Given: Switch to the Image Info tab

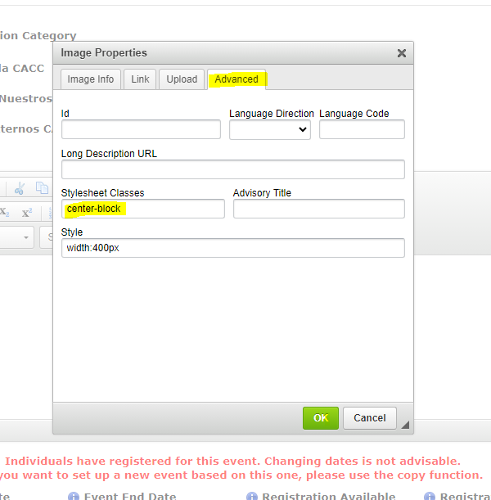Looking at the screenshot, I should [x=91, y=79].
